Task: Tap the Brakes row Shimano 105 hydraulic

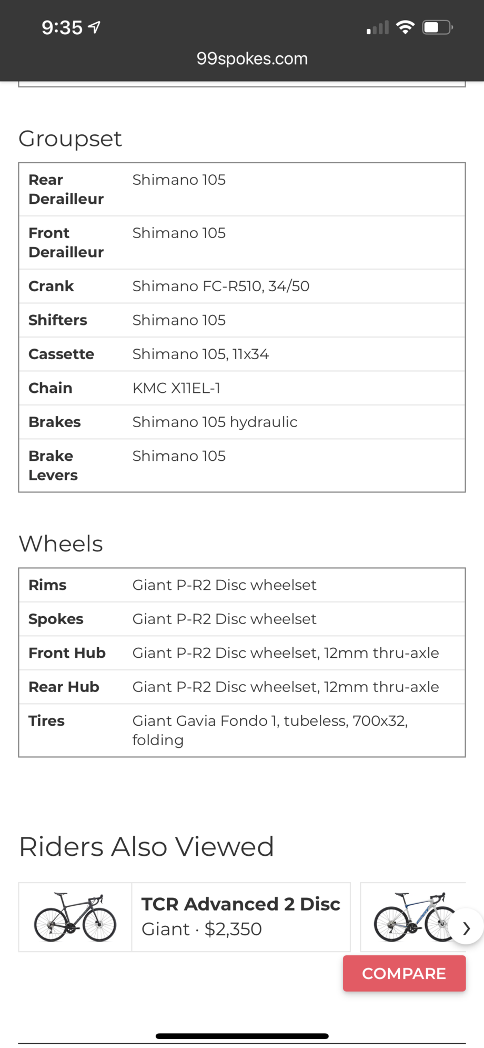Action: coord(215,422)
